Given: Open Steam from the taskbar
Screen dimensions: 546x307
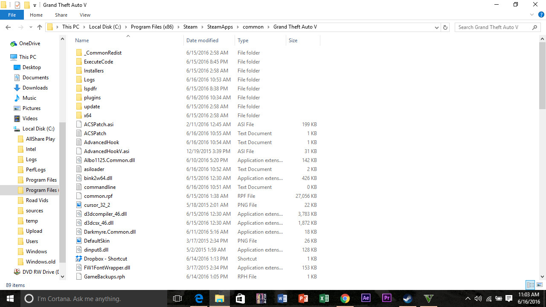Looking at the screenshot, I should point(407,298).
